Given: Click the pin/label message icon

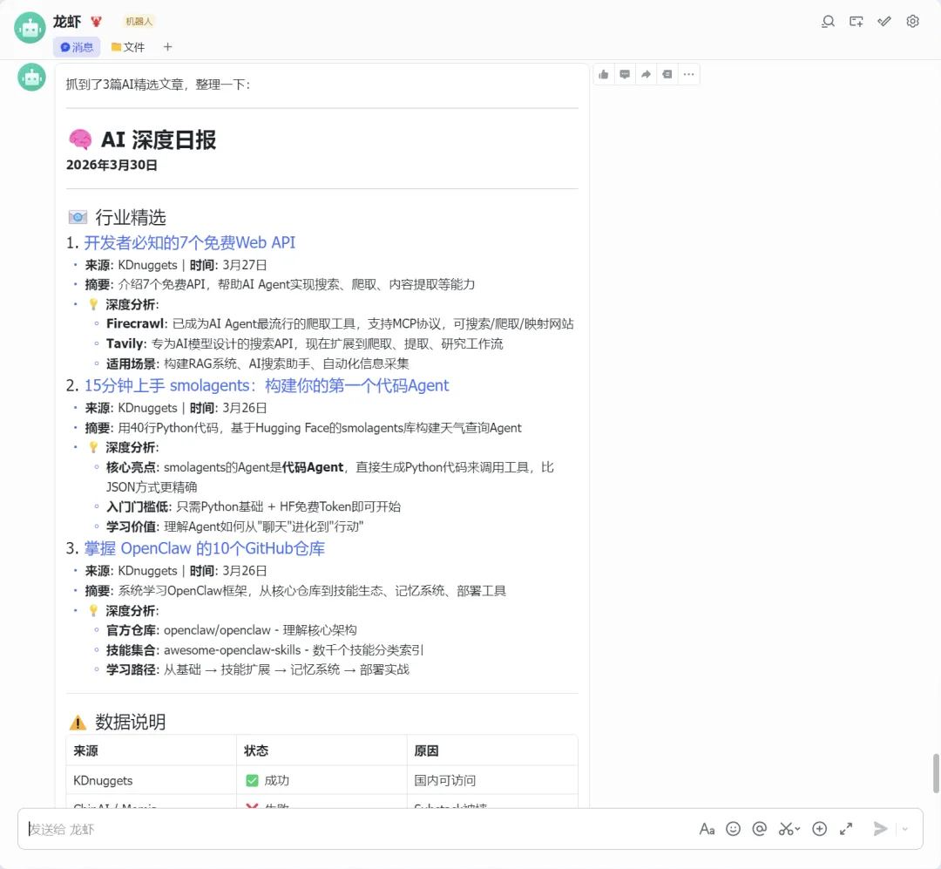Looking at the screenshot, I should (x=667, y=74).
